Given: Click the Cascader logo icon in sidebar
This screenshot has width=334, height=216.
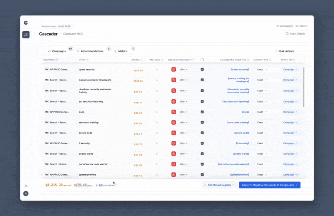Looking at the screenshot, I should 26,23.
